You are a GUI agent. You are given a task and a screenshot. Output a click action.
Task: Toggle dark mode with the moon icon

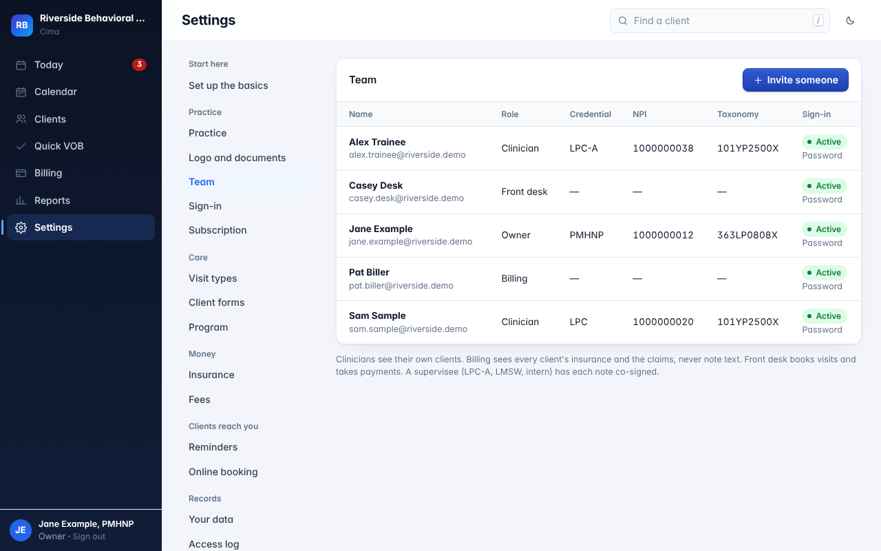pos(850,21)
